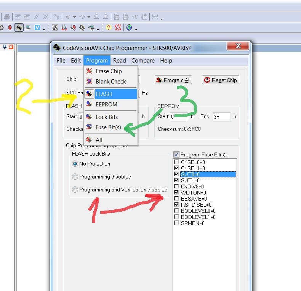Click the yellow question mark help icon
Image resolution: width=301 pixels, height=291 pixels.
109,28
